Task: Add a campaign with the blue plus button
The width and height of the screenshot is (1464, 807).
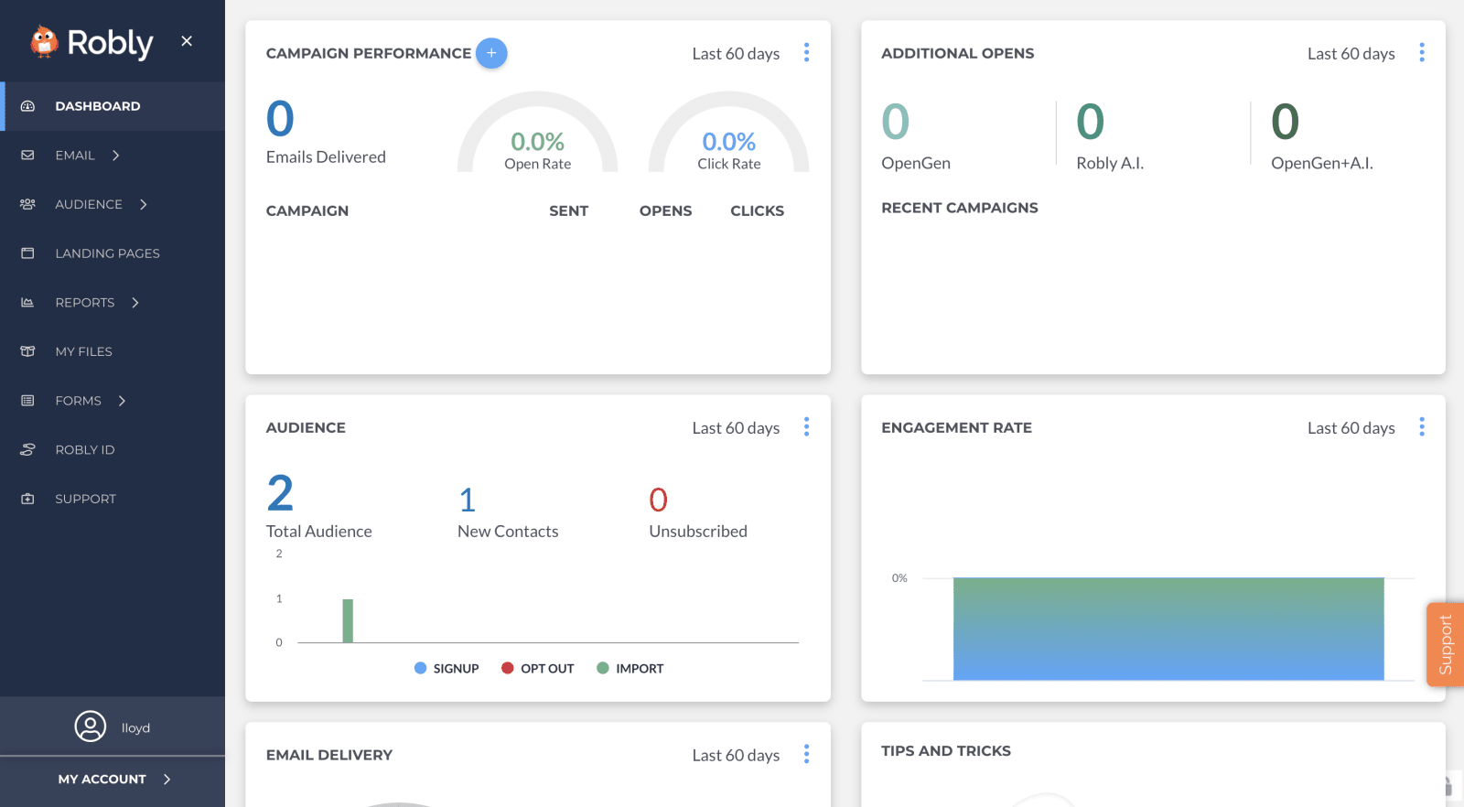Action: click(491, 53)
